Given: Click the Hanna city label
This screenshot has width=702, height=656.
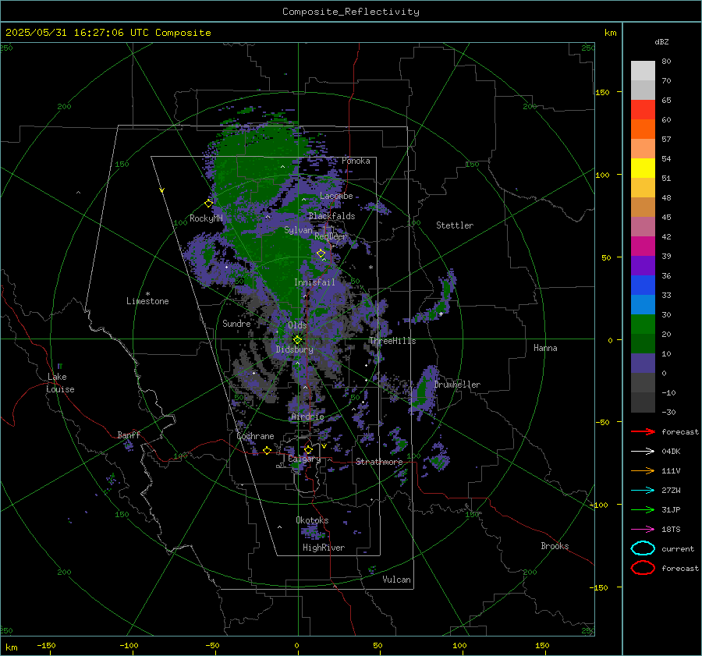Looking at the screenshot, I should tap(545, 348).
